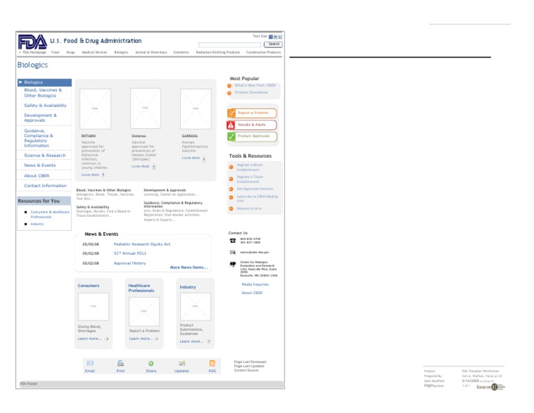Screen dimensions: 534x413
Task: Open Guidance, Compliance & Regulatory Information sidebar link
Action: (38, 138)
